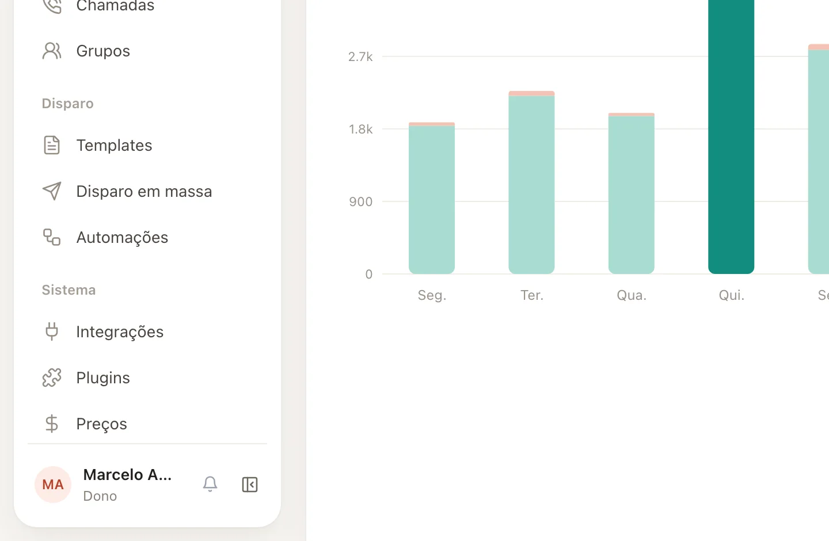Screen dimensions: 829x541
Task: Click the Templates document icon
Action: pos(52,145)
